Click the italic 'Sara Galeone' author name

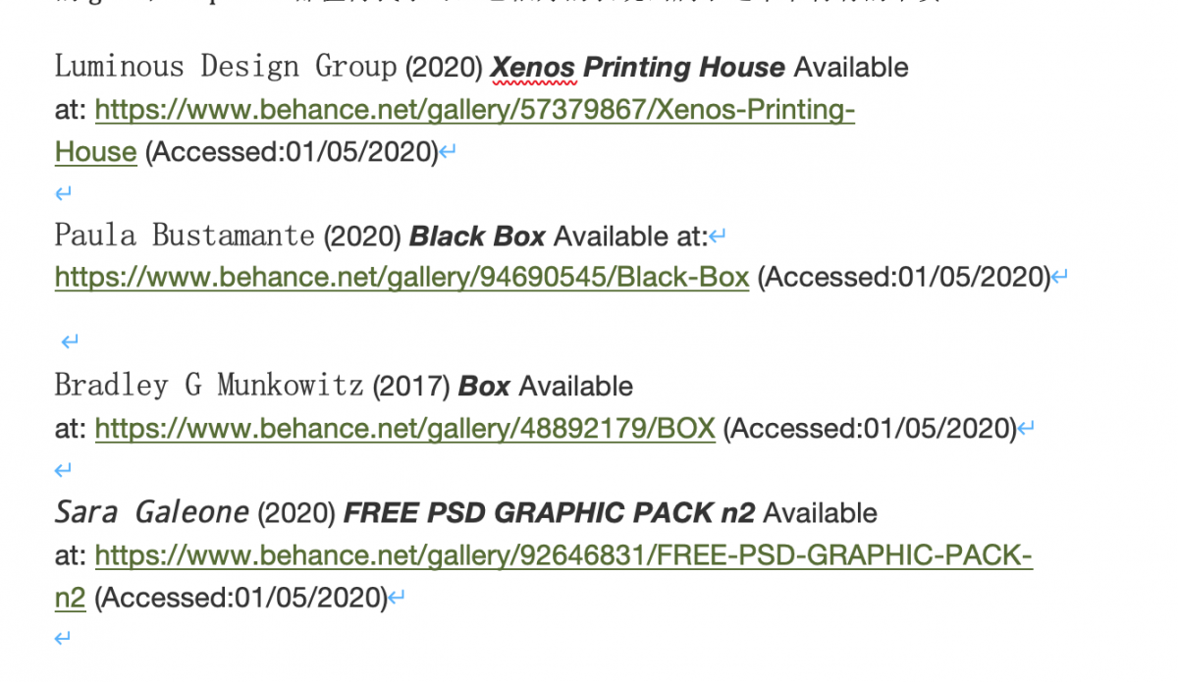point(152,513)
